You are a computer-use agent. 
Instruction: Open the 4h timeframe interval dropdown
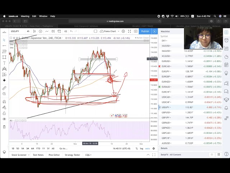(28, 31)
